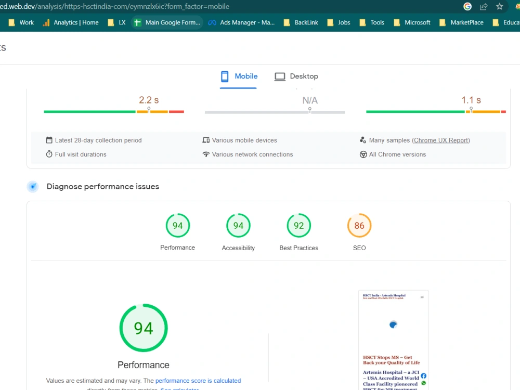Open the Jobs bookmarks folder

click(x=339, y=22)
